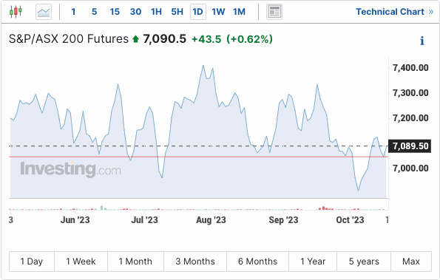Choose the 1M interval
Image resolution: width=440 pixels, height=280 pixels.
click(x=239, y=12)
